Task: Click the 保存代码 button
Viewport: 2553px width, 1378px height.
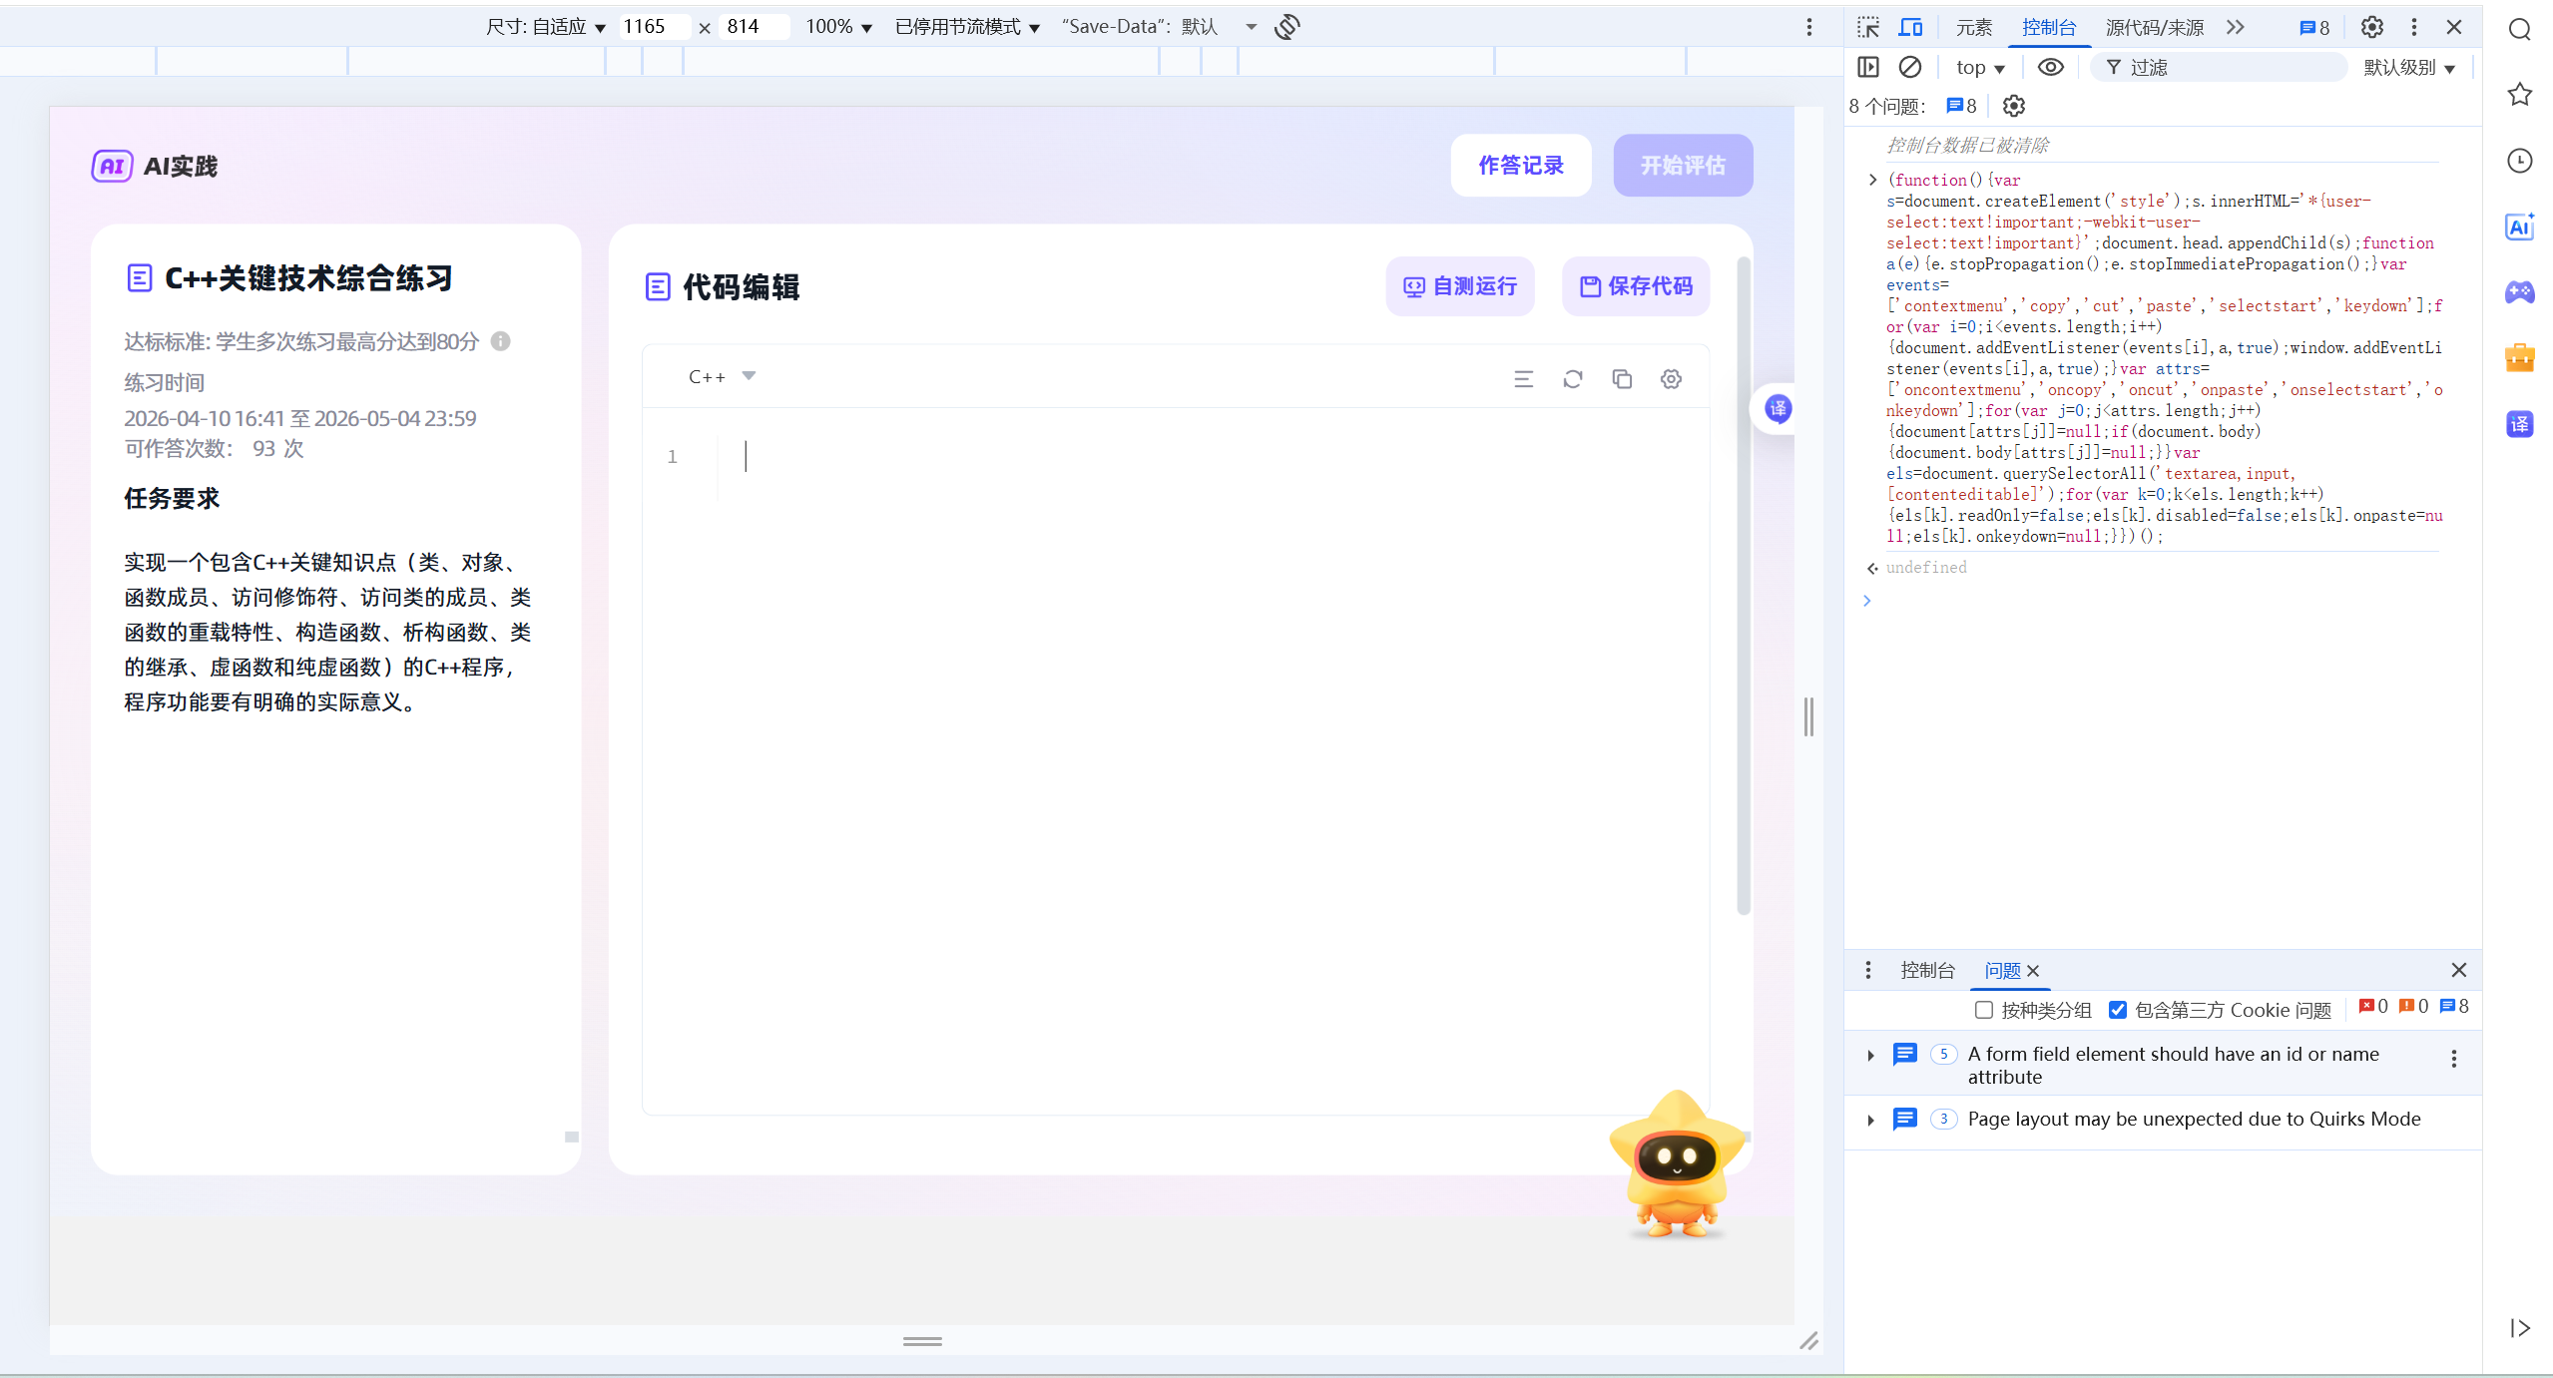Action: (x=1635, y=286)
